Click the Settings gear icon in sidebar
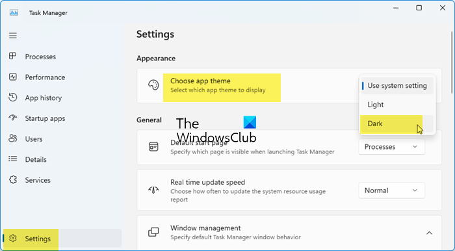 [x=13, y=238]
